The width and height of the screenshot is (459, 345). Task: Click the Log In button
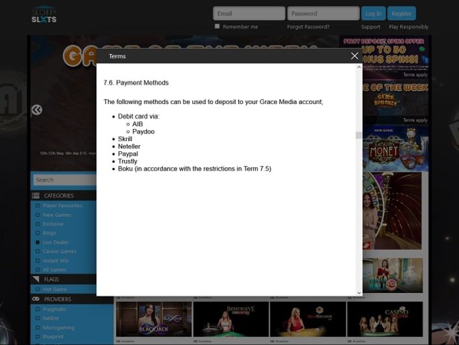(x=373, y=14)
